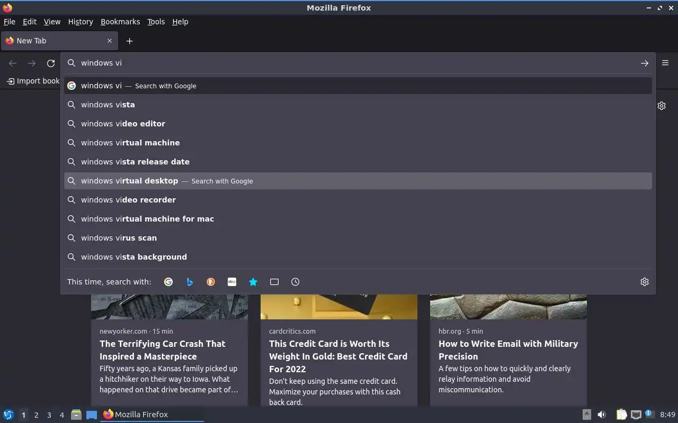Click Import bookmarks button in bookmarks toolbar

33,81
